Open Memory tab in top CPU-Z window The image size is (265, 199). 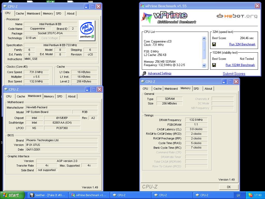(x=48, y=13)
